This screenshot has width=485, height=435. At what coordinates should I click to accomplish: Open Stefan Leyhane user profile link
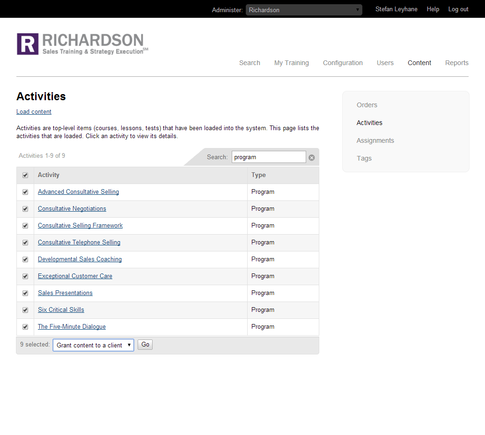point(396,9)
